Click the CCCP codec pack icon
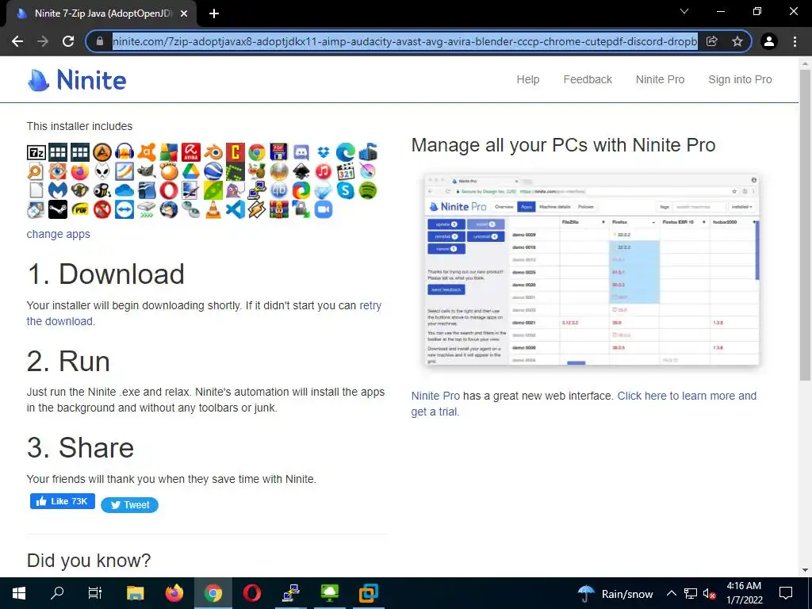Image resolution: width=812 pixels, height=609 pixels. coord(235,152)
